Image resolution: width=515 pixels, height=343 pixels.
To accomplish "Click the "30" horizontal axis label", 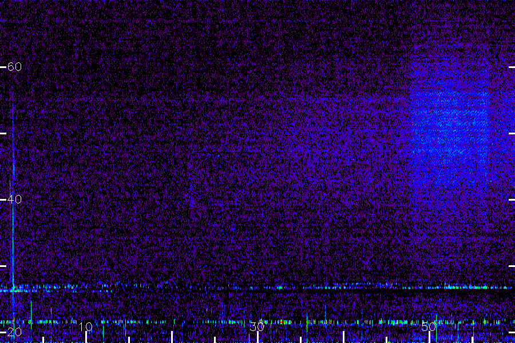I will click(257, 326).
